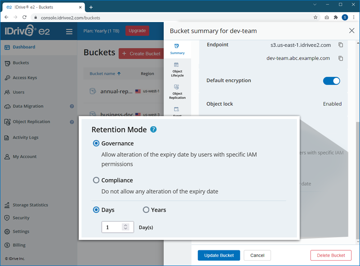Viewport: 360px width, 266px height.
Task: Copy the s3.us-east-1 endpoint URL
Action: 341,45
